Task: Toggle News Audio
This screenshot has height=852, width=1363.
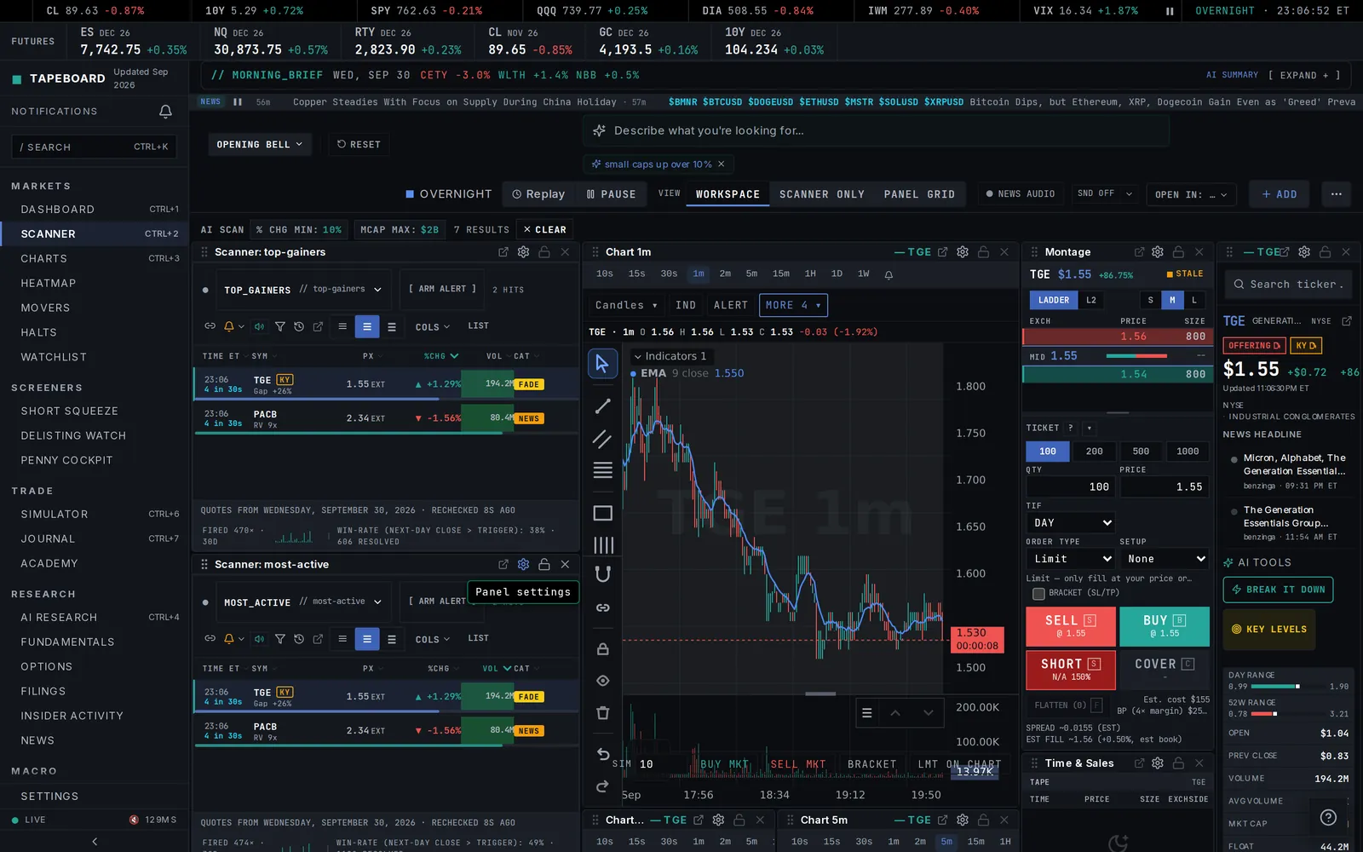Action: (1021, 194)
